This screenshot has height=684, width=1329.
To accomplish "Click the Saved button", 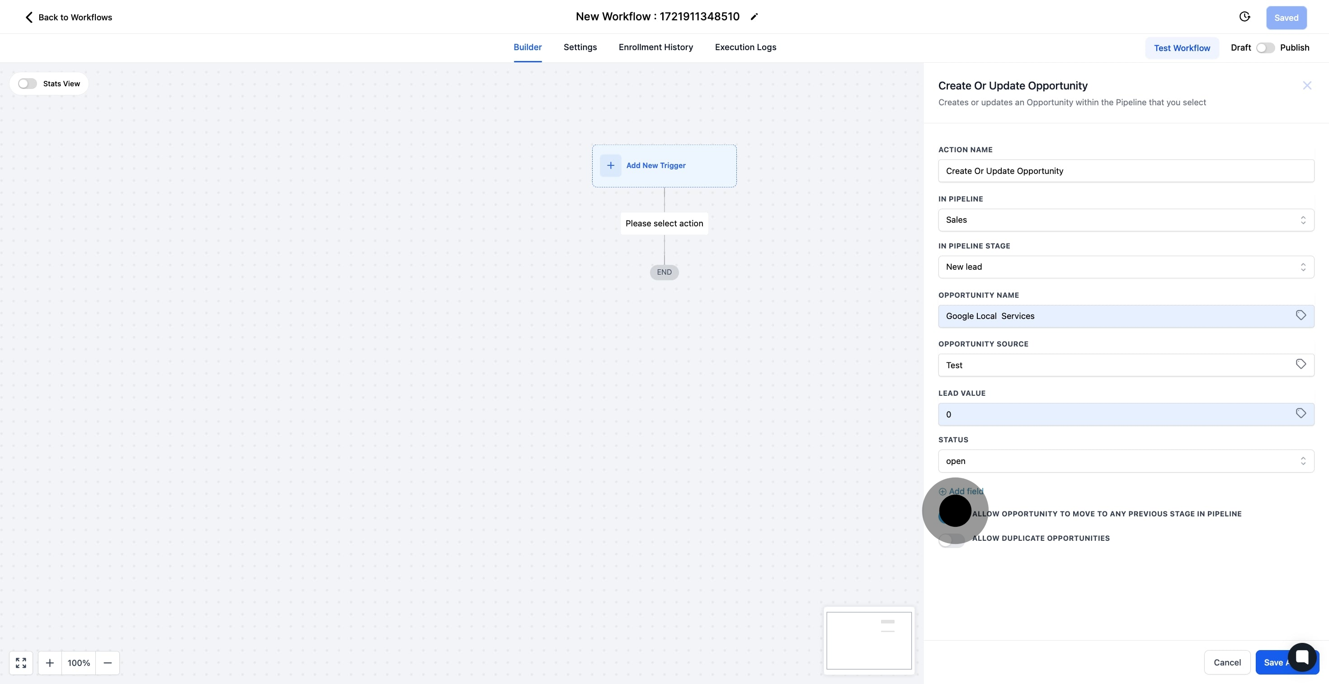I will point(1286,18).
